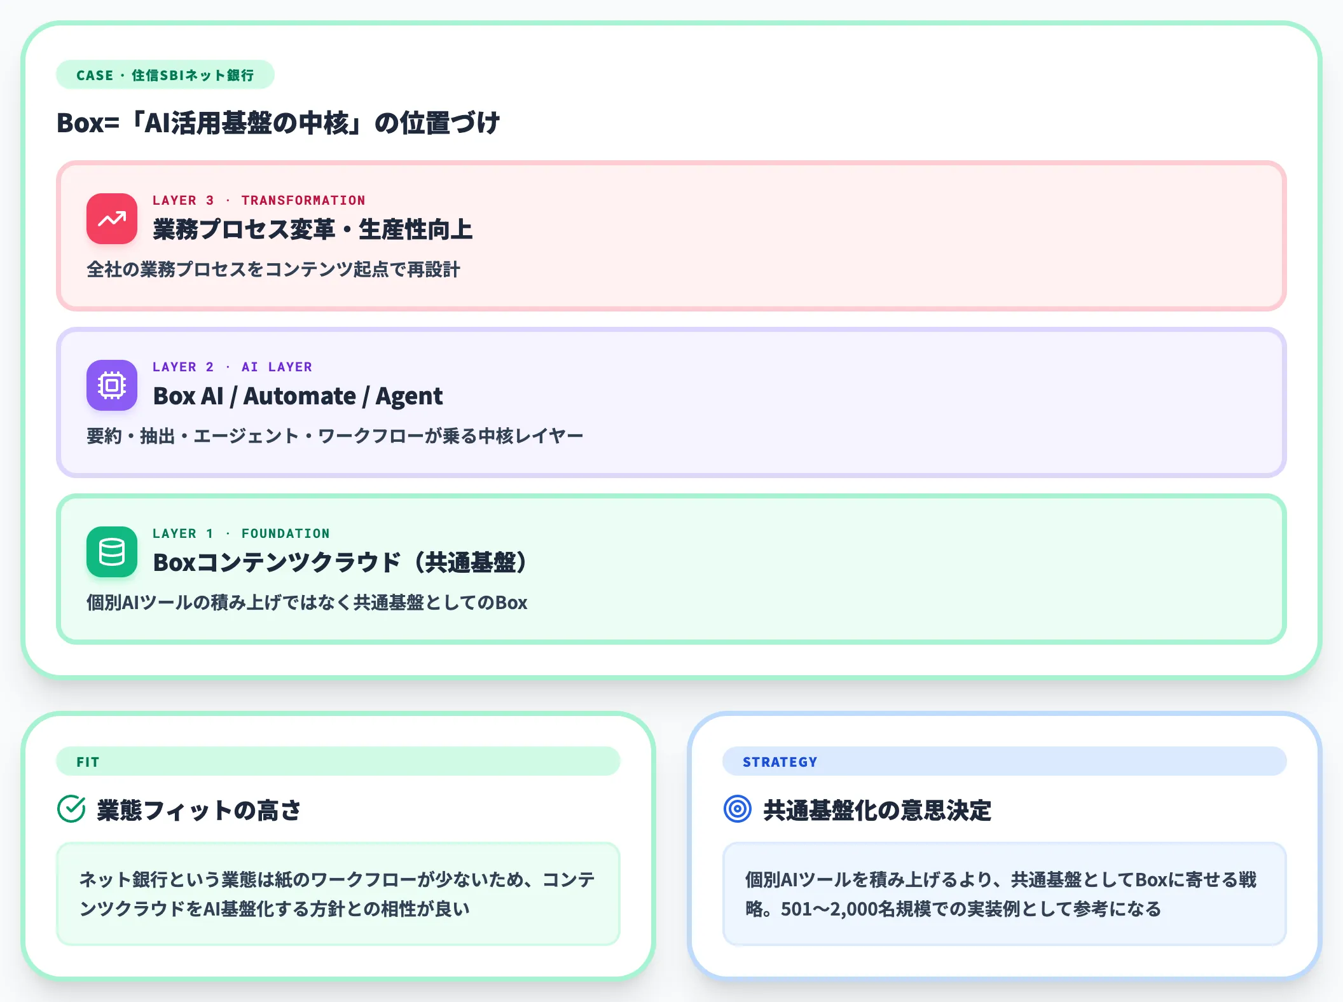Click the title Boxコンテンツクラウド（共通基盤）

[x=341, y=563]
